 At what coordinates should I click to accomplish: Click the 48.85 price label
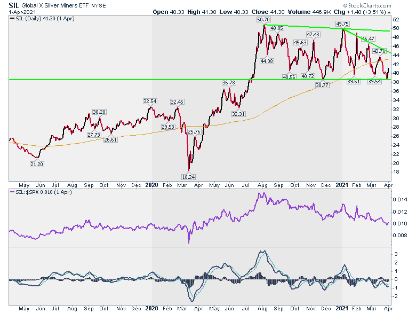point(277,28)
